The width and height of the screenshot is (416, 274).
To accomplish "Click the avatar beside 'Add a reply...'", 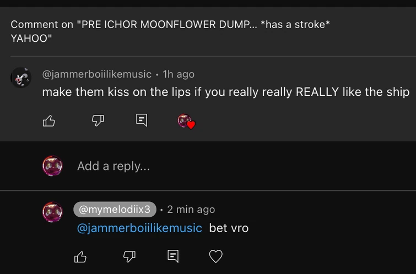I will 52,166.
